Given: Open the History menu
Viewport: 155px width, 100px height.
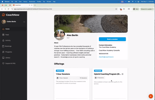Looking at the screenshot, I should pyautogui.click(x=25, y=2).
